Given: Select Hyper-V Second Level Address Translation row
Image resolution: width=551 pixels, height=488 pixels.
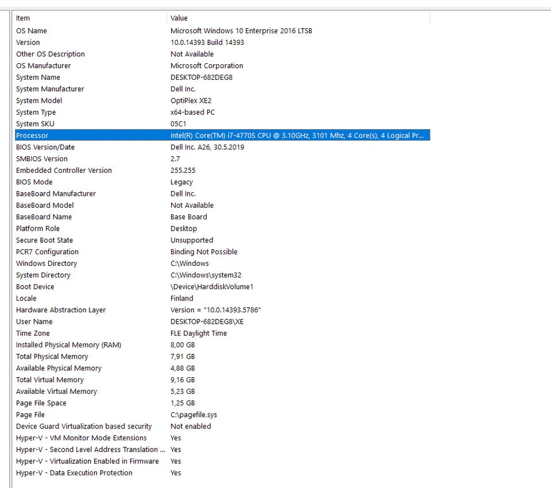Looking at the screenshot, I should pyautogui.click(x=223, y=449).
